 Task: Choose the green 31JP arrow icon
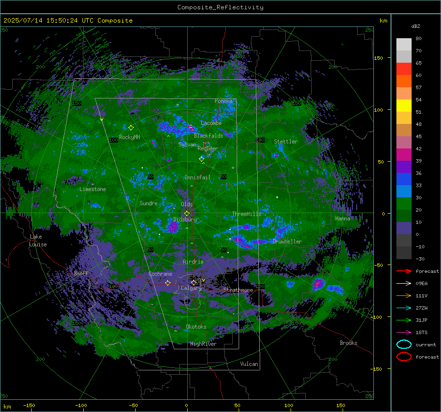click(x=404, y=320)
